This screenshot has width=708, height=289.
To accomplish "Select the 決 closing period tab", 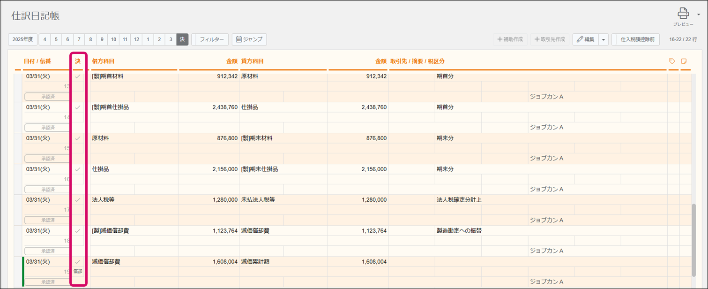I will [x=182, y=40].
